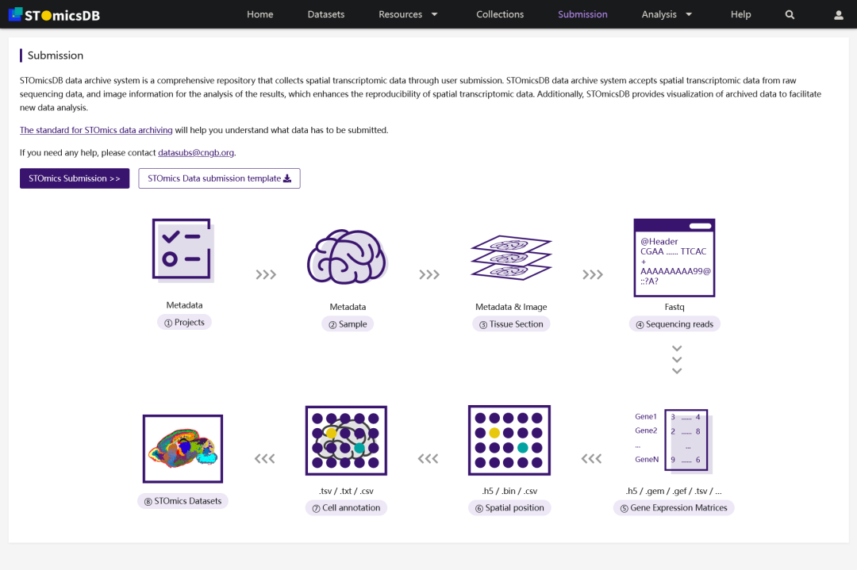Open the search magnifier icon
Image resolution: width=857 pixels, height=570 pixels.
(790, 15)
